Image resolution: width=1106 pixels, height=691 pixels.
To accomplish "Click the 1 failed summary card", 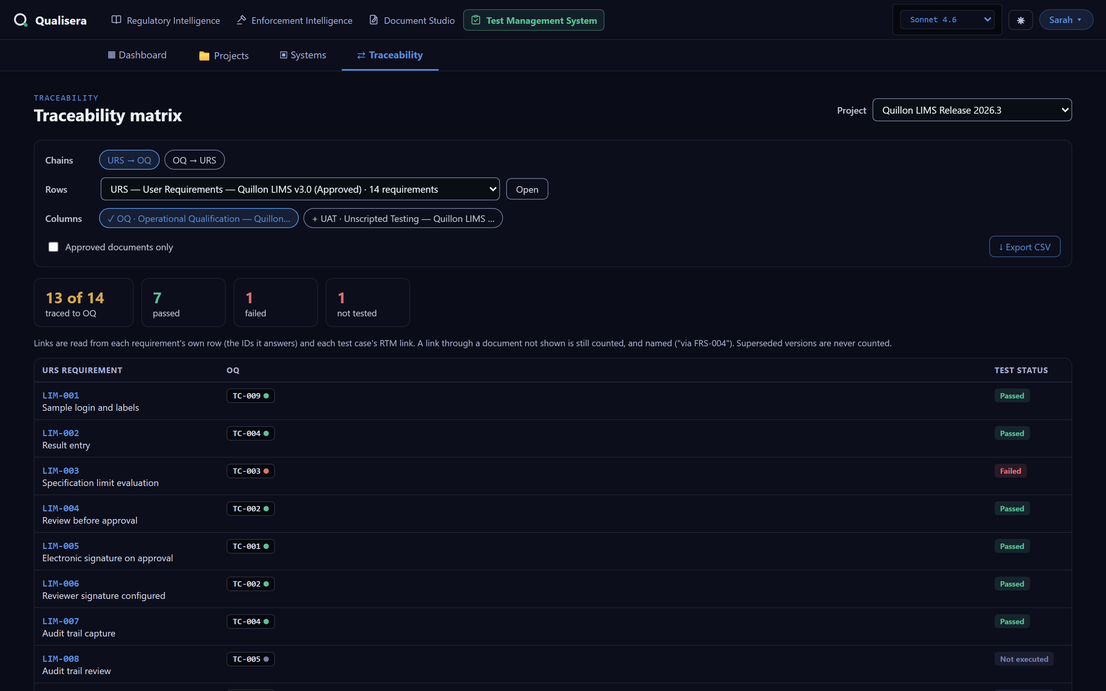I will click(x=276, y=303).
